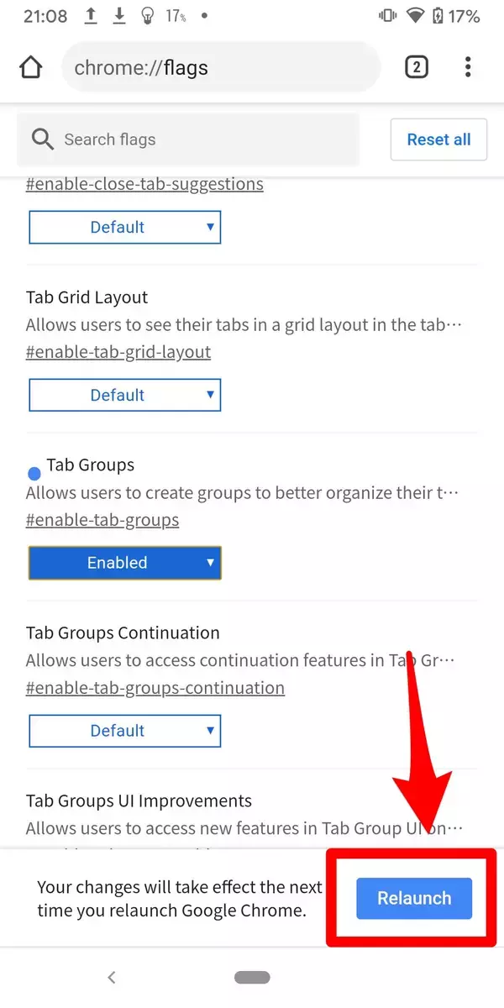Image resolution: width=504 pixels, height=1008 pixels.
Task: Open the Tab Groups Continuation Default dropdown
Action: [125, 731]
